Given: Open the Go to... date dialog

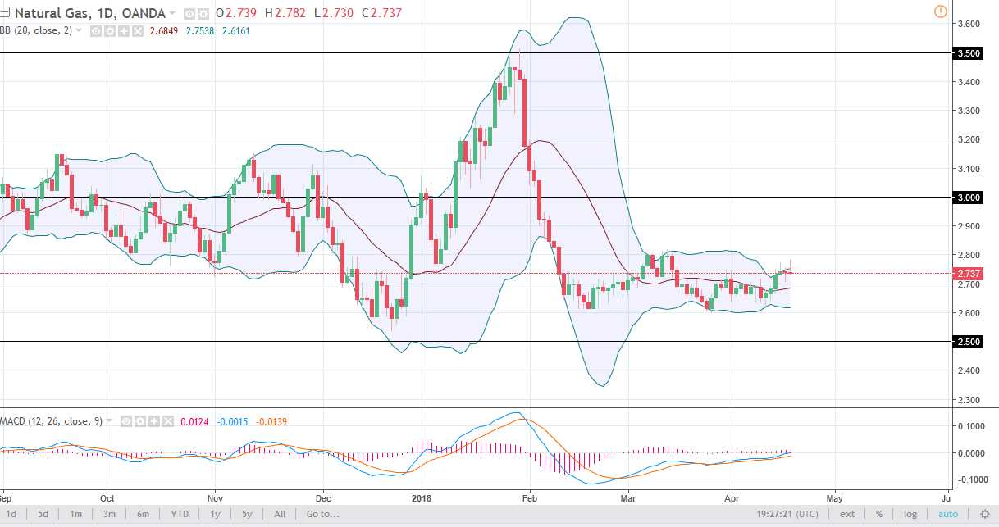Looking at the screenshot, I should coord(323,514).
